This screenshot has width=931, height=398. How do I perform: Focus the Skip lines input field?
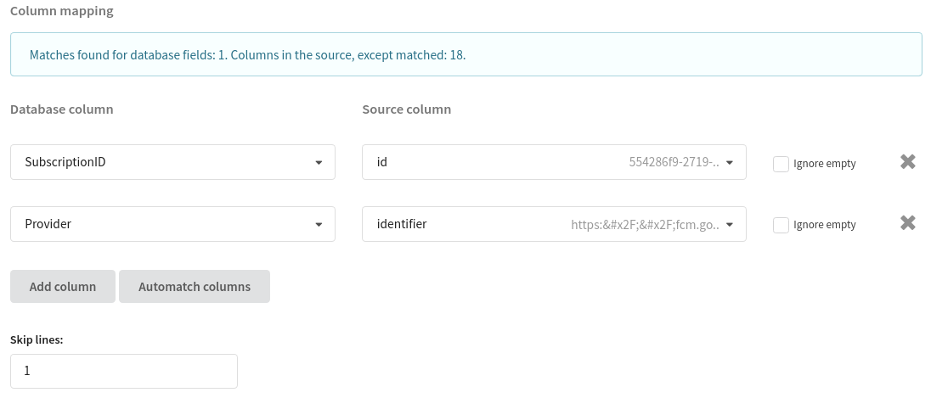coord(124,371)
